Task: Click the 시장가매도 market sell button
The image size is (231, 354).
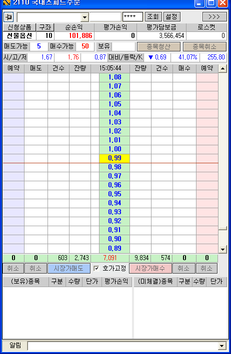Action: 69,268
